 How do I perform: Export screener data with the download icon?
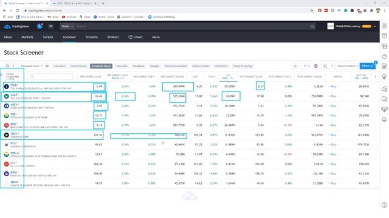coord(295,66)
